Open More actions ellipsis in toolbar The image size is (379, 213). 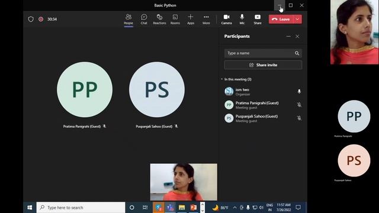pos(206,20)
